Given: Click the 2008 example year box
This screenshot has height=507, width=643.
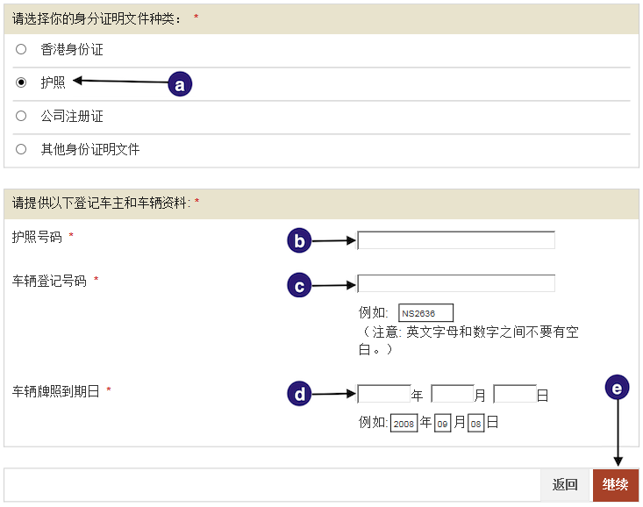Looking at the screenshot, I should 404,423.
